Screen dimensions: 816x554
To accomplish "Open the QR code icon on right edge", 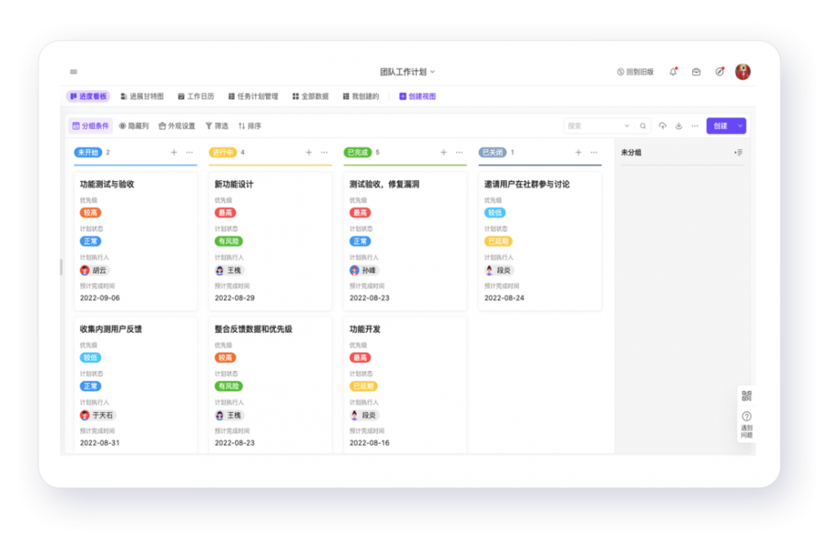I will (746, 396).
